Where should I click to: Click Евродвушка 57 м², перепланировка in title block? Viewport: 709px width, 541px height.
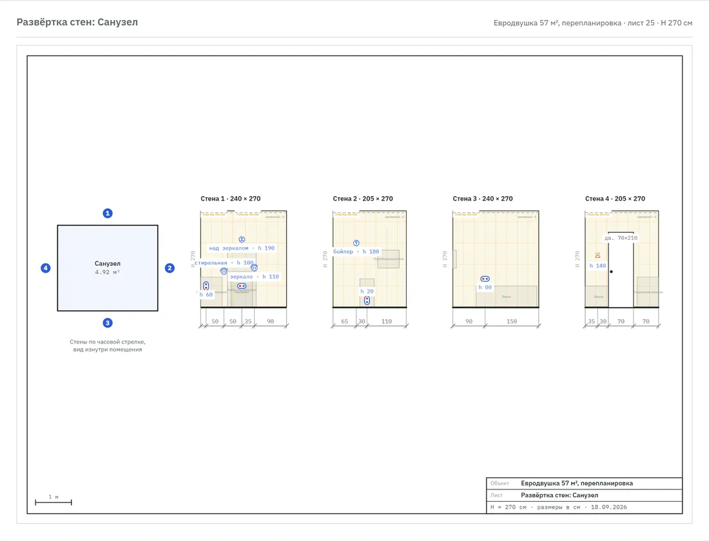pos(576,483)
